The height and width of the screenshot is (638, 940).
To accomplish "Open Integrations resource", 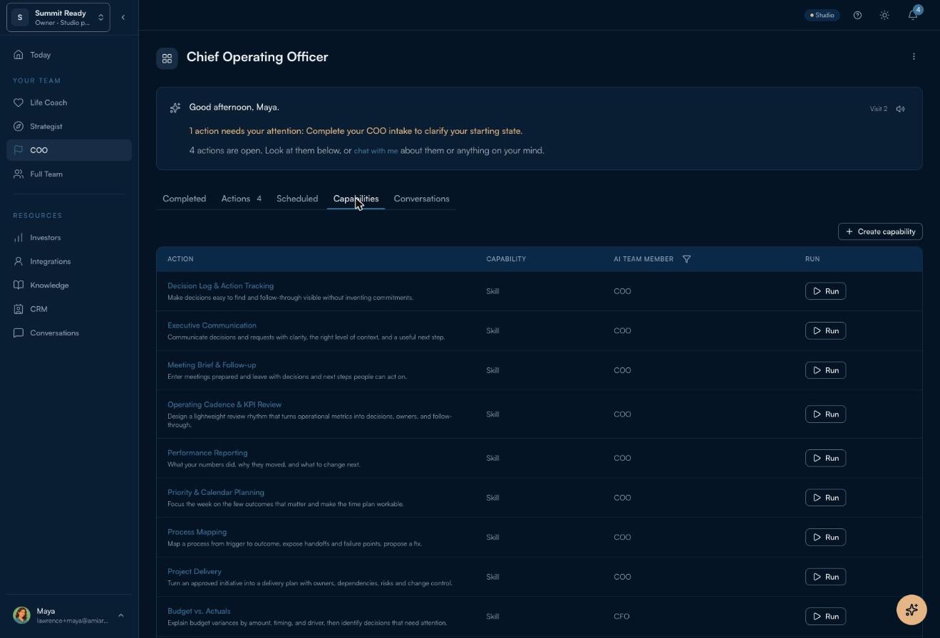I will pos(69,261).
